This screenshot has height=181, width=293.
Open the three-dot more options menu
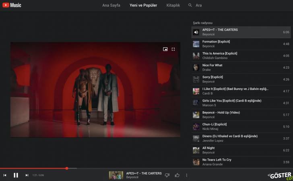pyautogui.click(x=186, y=175)
